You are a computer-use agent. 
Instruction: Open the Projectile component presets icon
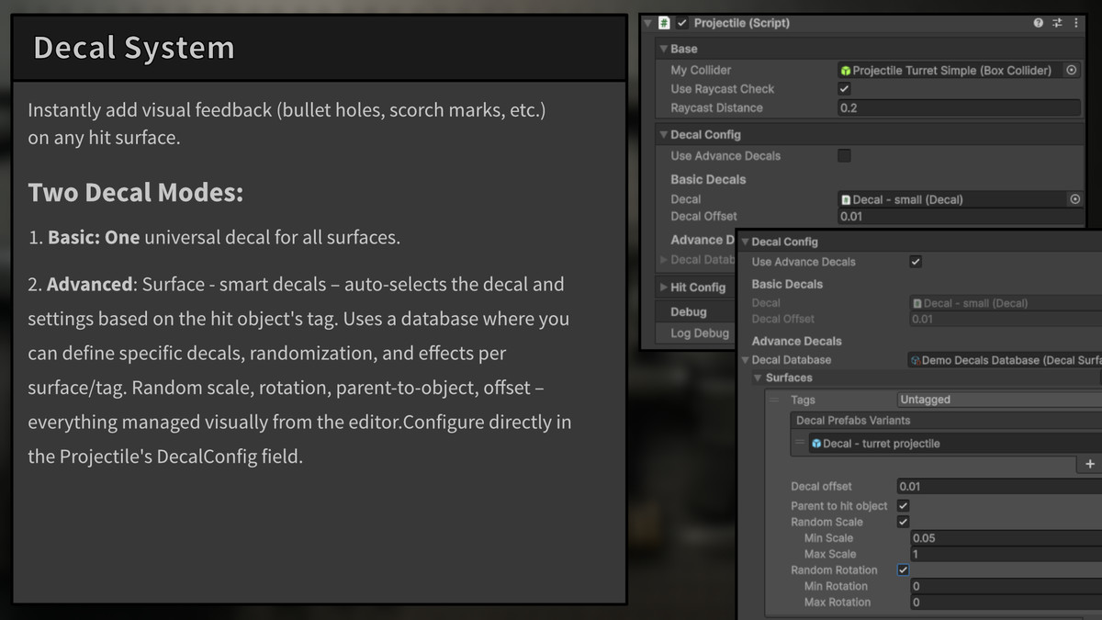click(x=1058, y=23)
